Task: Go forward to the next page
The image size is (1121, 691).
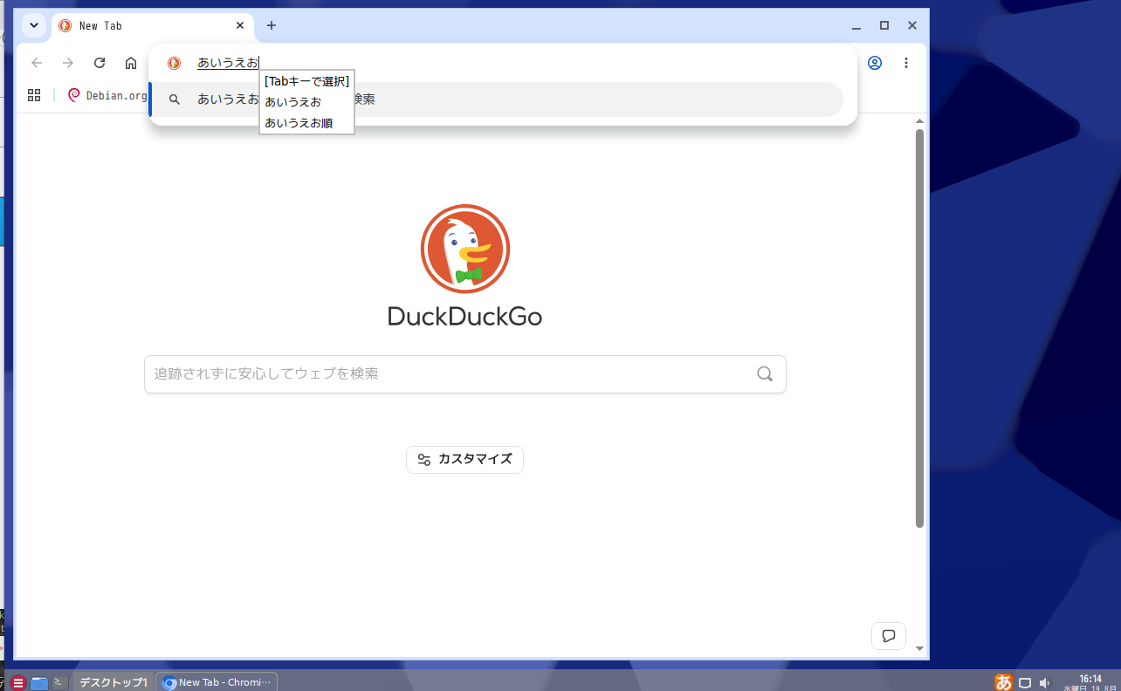Action: click(x=68, y=63)
